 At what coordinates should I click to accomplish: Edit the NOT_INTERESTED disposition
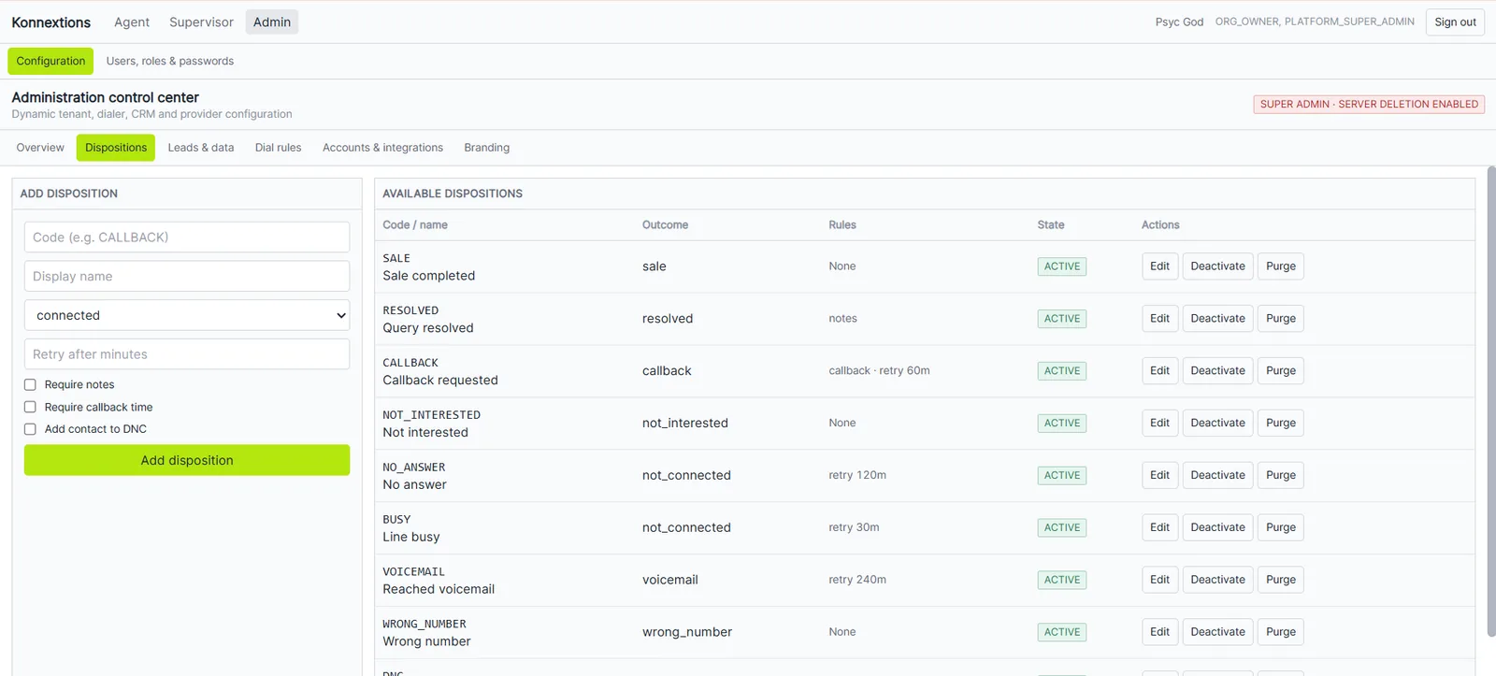(x=1159, y=424)
